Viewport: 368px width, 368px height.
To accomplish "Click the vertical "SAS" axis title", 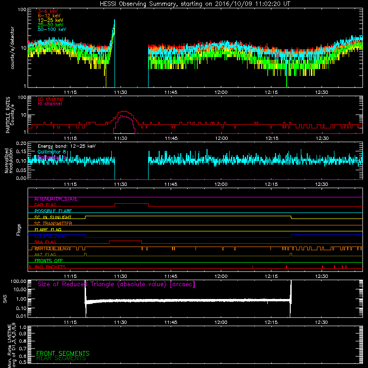I will click(x=5, y=299).
